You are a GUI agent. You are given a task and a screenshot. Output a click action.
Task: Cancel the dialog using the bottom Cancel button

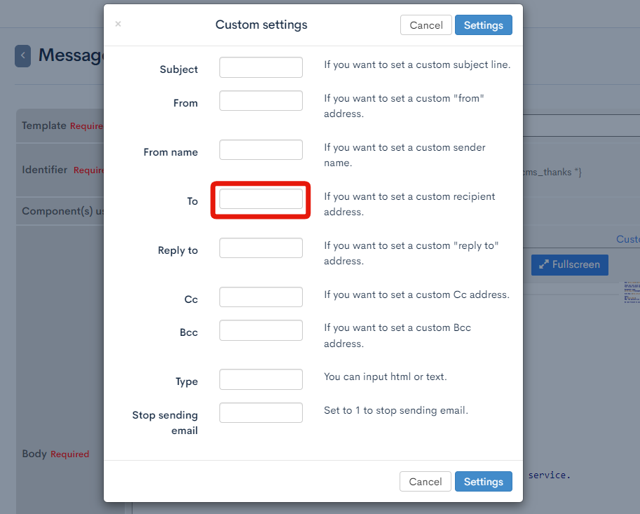(425, 482)
